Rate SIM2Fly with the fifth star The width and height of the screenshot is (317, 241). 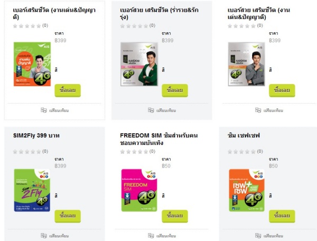tap(39, 152)
